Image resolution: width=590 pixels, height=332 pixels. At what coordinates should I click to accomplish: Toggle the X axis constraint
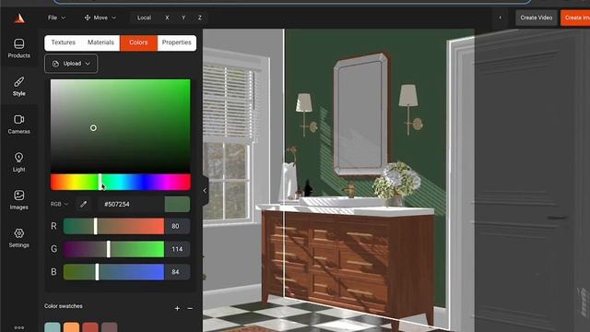(167, 18)
